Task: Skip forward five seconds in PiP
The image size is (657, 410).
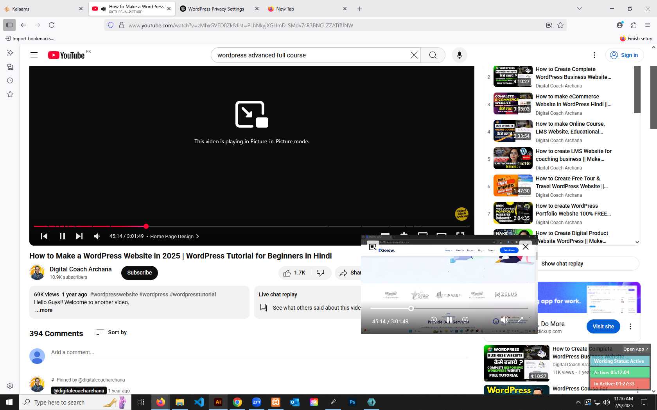Action: click(x=465, y=320)
